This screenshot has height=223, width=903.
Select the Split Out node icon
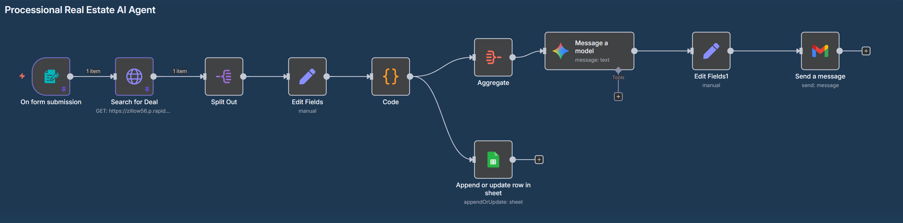point(224,77)
